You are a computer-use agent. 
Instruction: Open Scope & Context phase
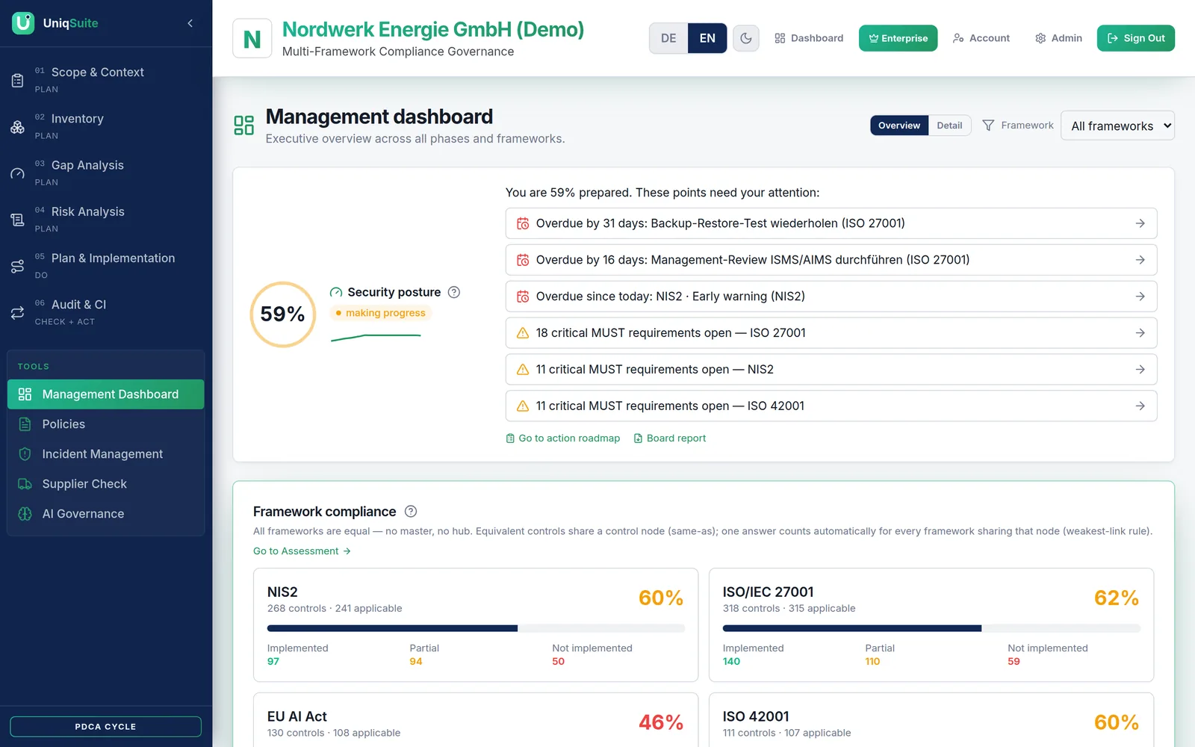pos(106,80)
